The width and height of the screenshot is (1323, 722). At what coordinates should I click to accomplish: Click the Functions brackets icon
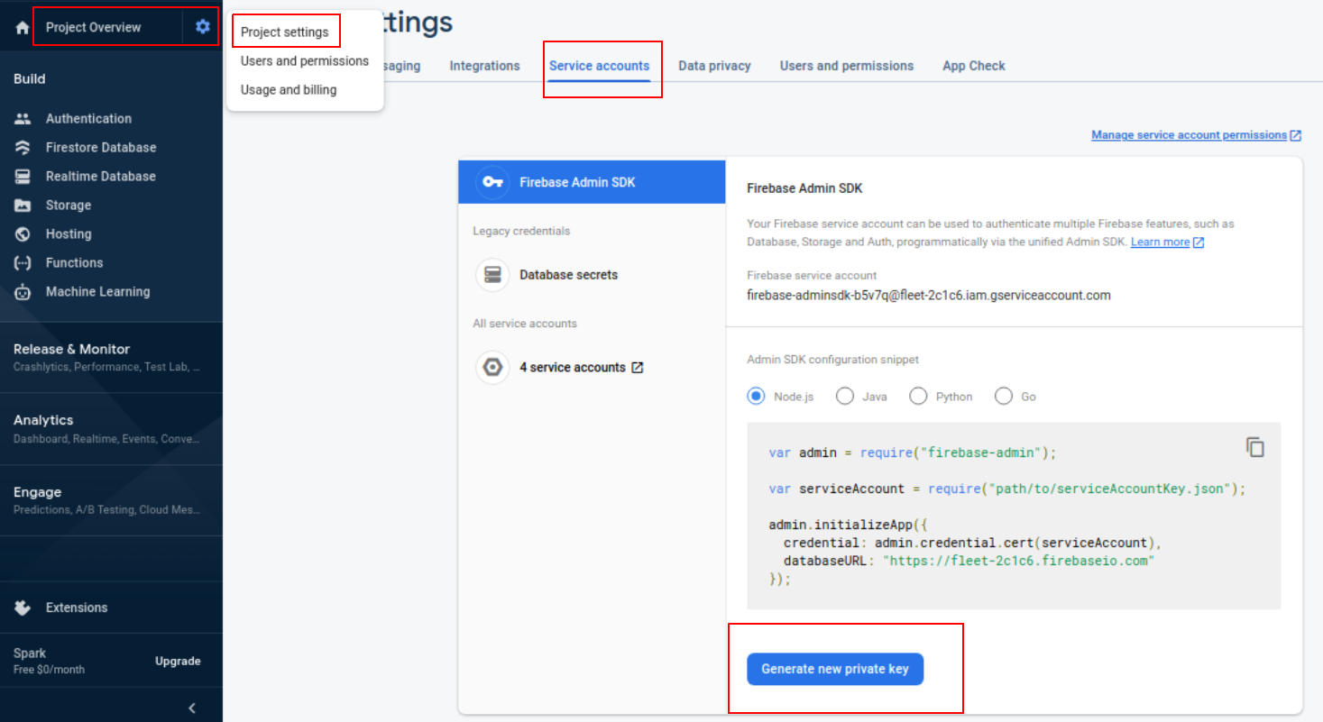click(23, 263)
